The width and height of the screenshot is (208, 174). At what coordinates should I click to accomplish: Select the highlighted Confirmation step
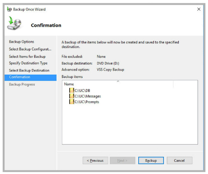[x=30, y=78]
